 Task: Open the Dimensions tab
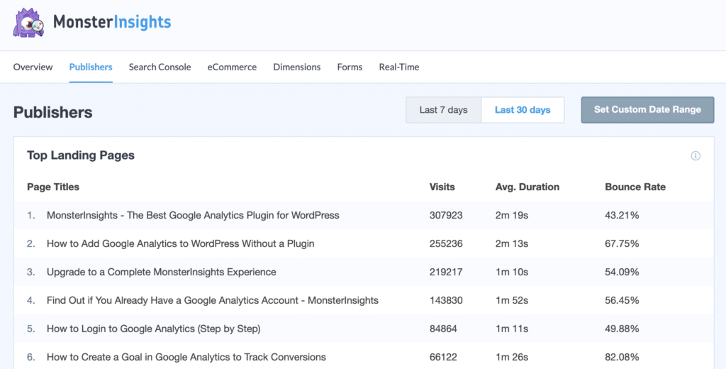pos(297,67)
